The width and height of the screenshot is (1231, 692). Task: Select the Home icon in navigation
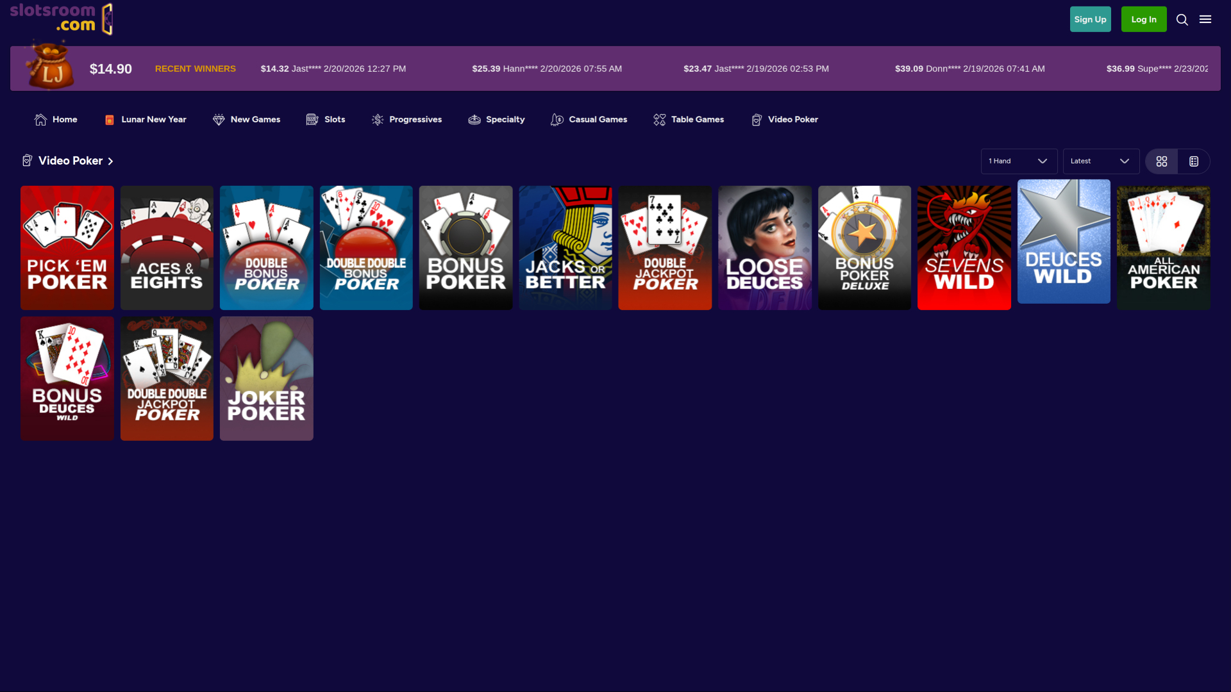pos(40,119)
